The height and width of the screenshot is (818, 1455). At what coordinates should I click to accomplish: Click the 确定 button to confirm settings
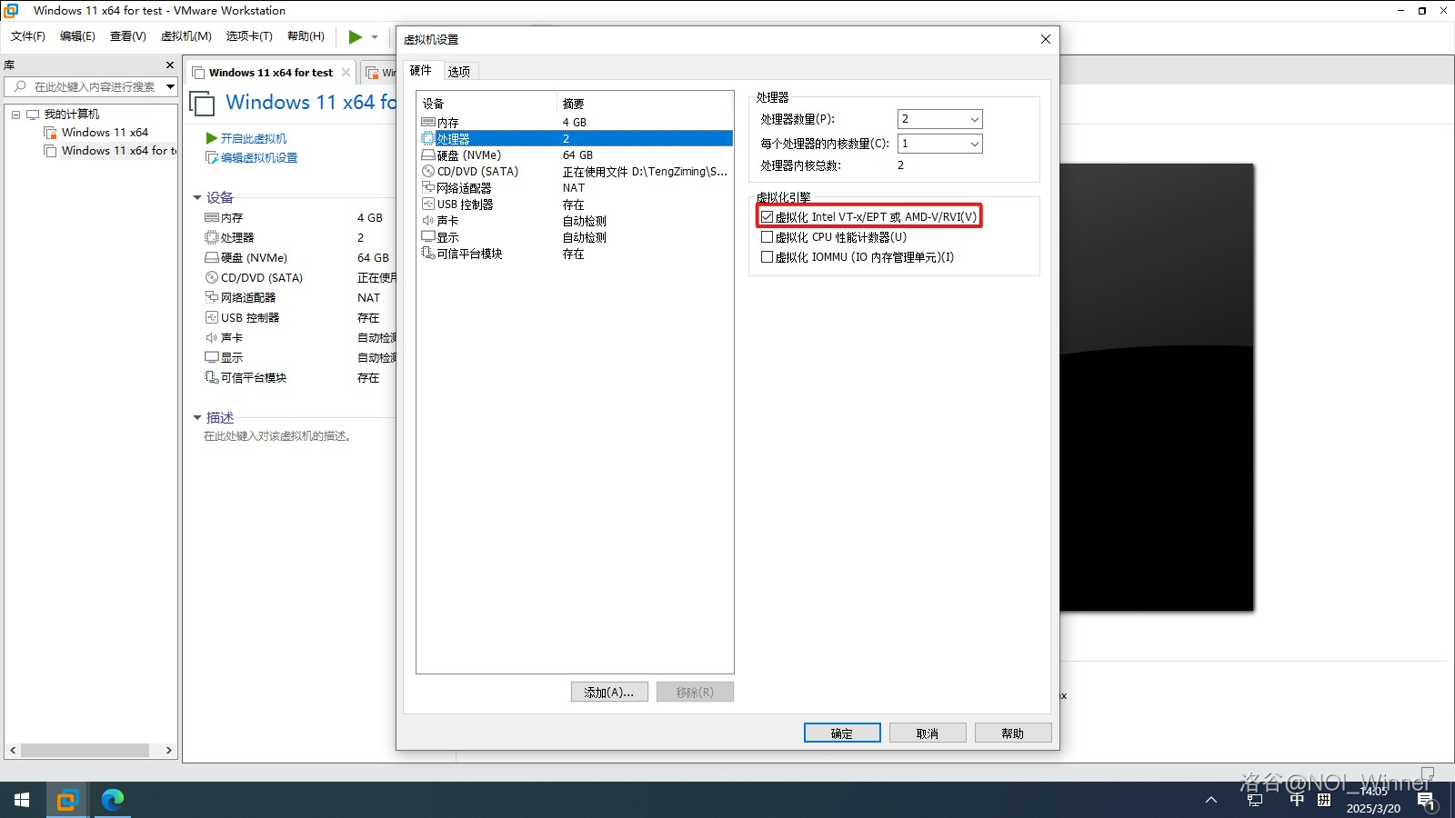[x=842, y=733]
